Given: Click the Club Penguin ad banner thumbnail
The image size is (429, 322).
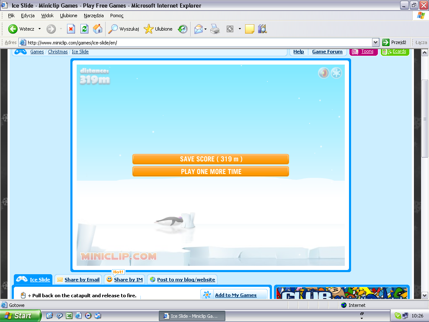Looking at the screenshot, I should coord(342,293).
